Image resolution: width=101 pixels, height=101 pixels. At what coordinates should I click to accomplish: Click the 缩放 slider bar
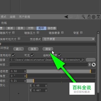point(61,81)
